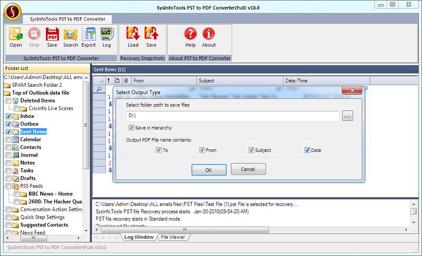The image size is (422, 256).
Task: Select the 2600: The Hacker Quarterly folder
Action: [55, 202]
